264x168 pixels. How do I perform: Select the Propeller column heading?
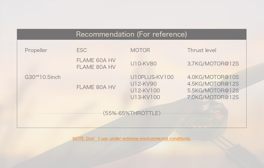pos(36,50)
